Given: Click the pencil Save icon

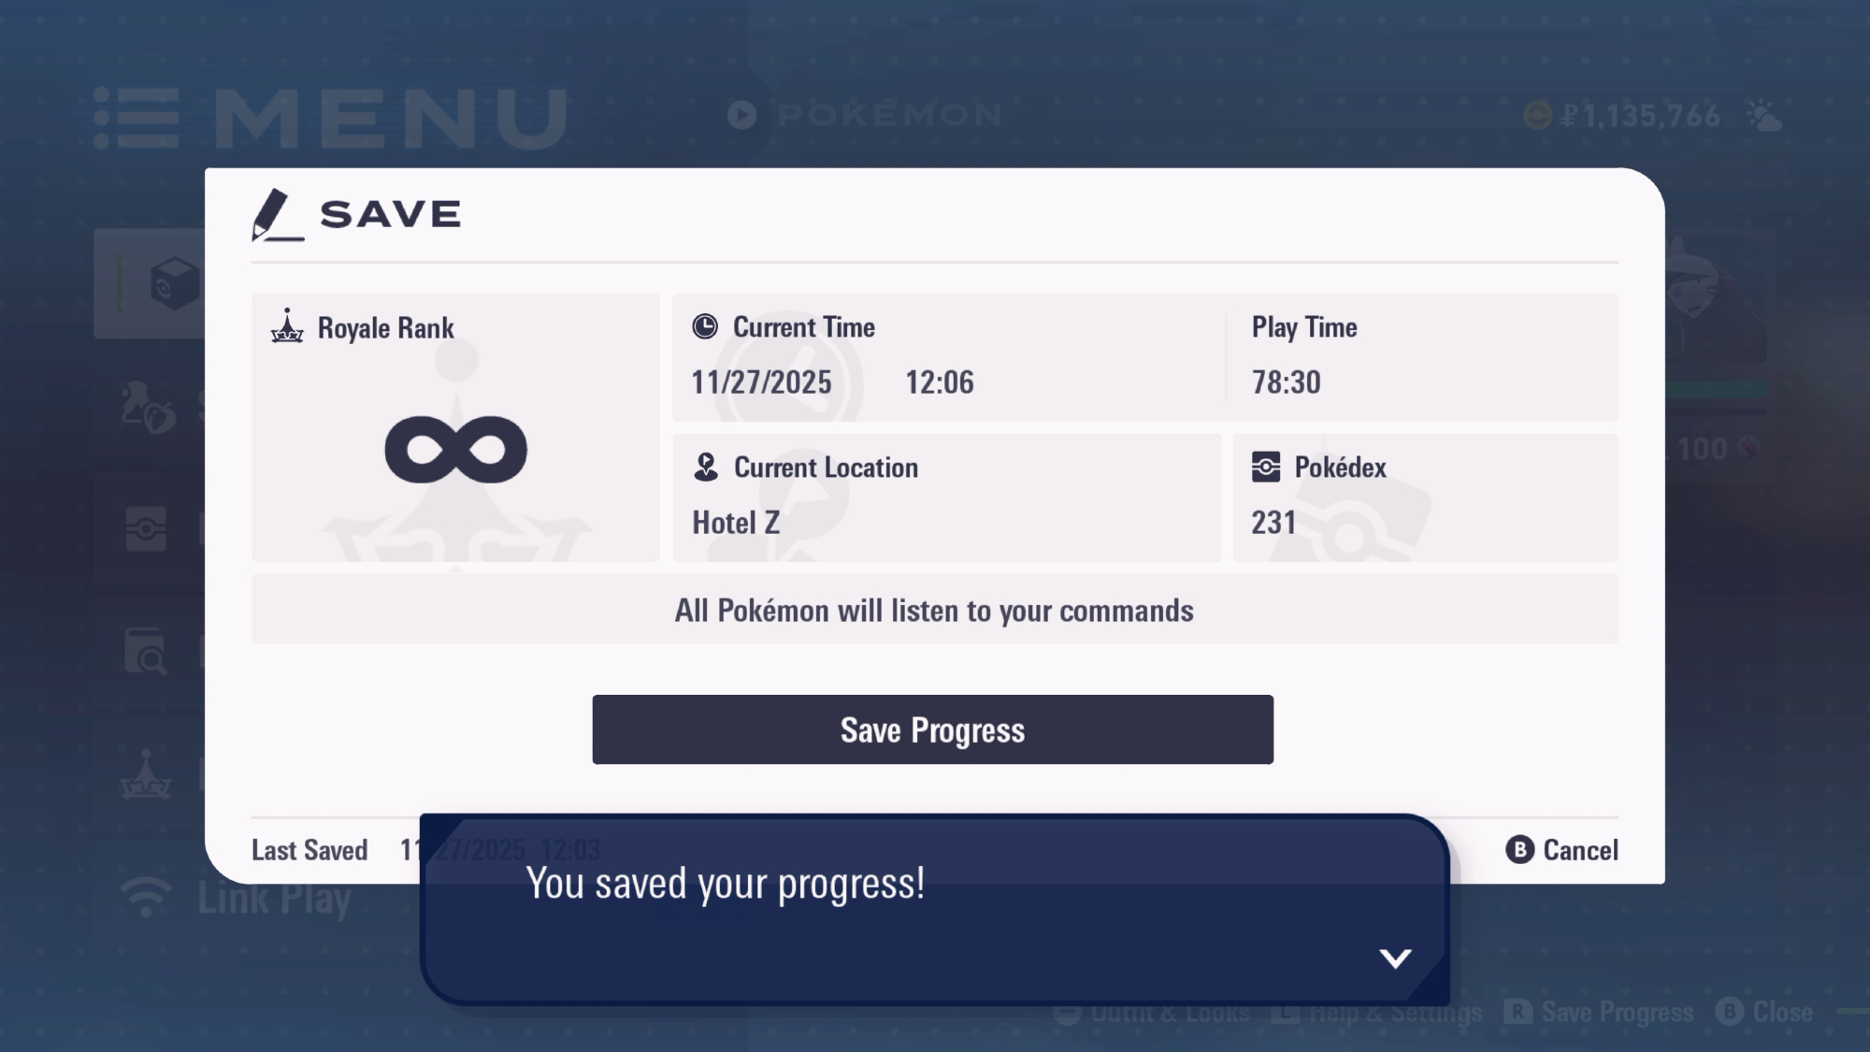Looking at the screenshot, I should [x=276, y=215].
